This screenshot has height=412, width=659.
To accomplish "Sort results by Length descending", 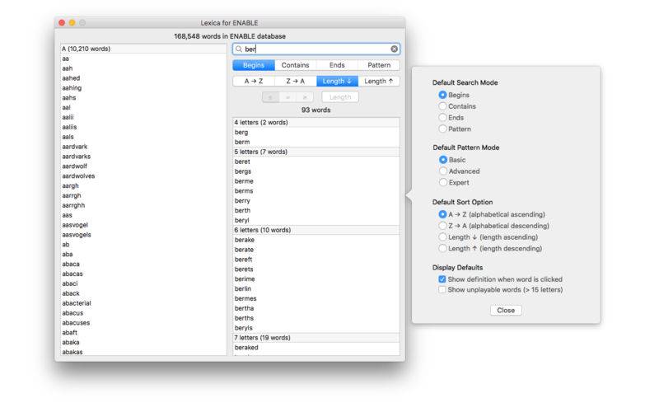I will (x=379, y=81).
